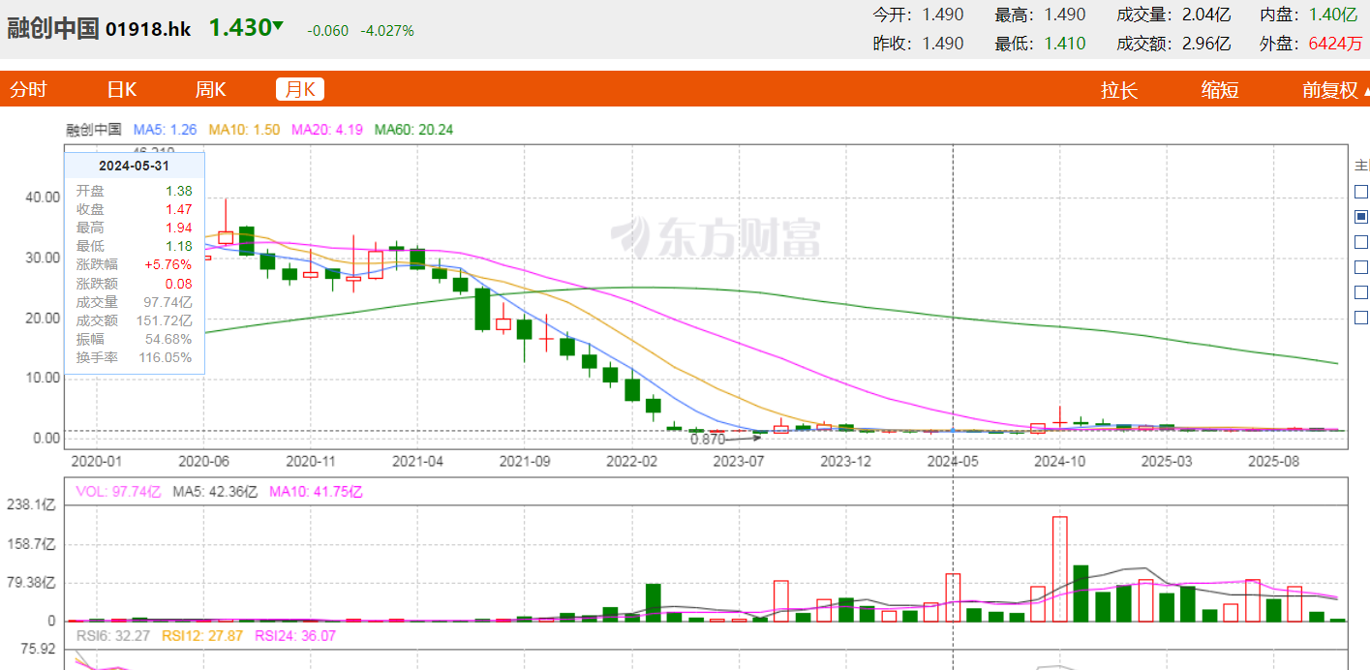Switch to the 日K chart tab
1370x670 pixels.
(121, 90)
